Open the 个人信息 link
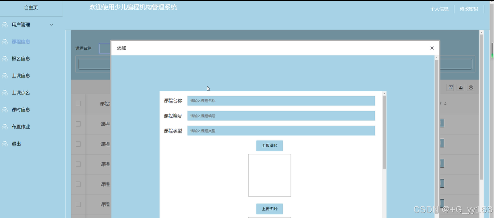Viewport: 494px width, 218px height. tap(439, 9)
